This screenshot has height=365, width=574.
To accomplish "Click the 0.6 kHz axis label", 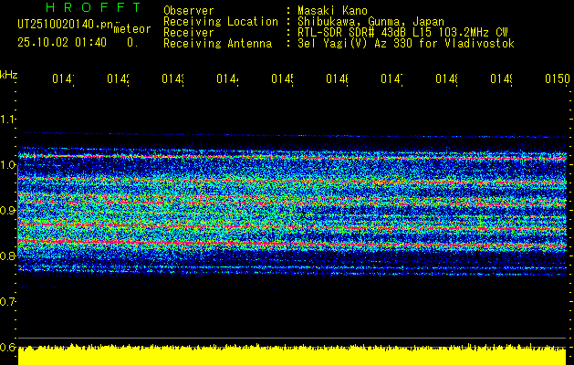I will [x=7, y=347].
